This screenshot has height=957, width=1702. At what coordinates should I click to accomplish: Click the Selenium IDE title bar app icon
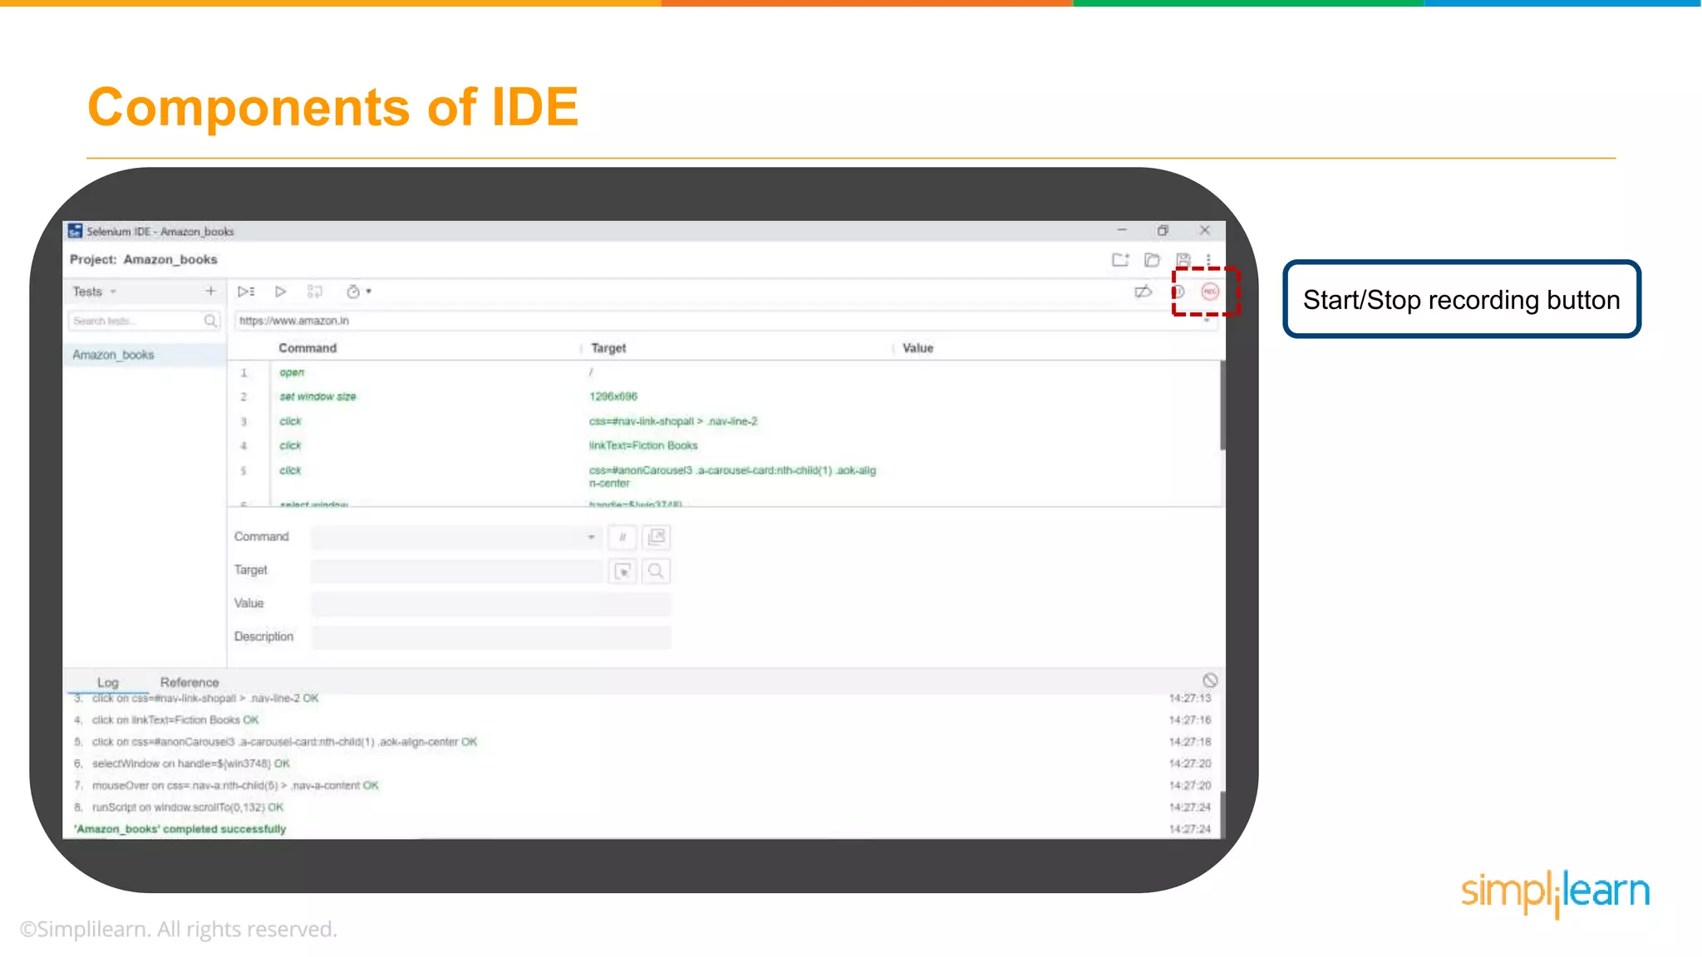(x=76, y=231)
